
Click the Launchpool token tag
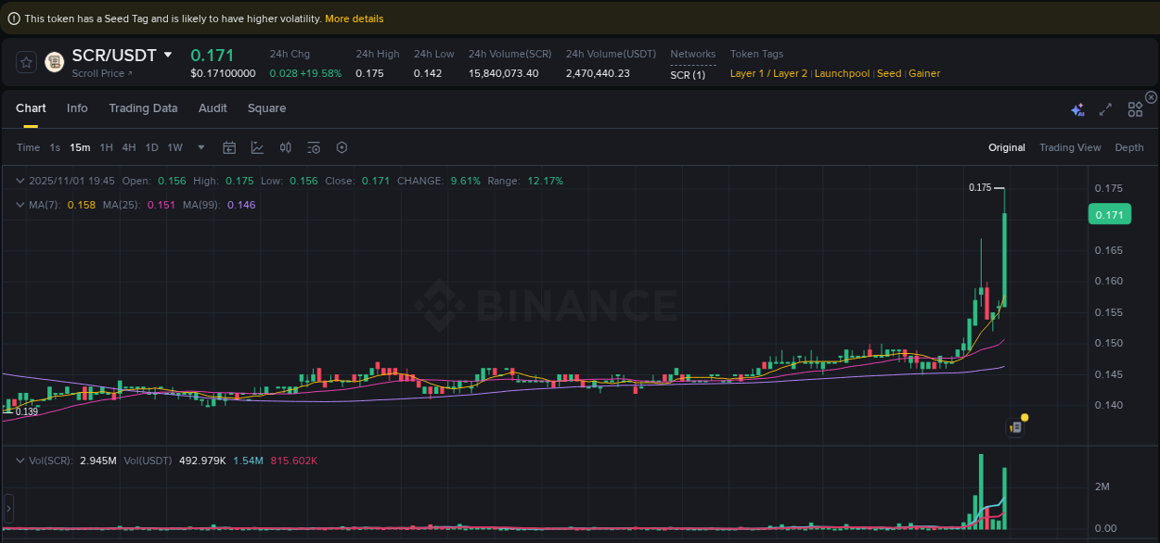coord(842,73)
